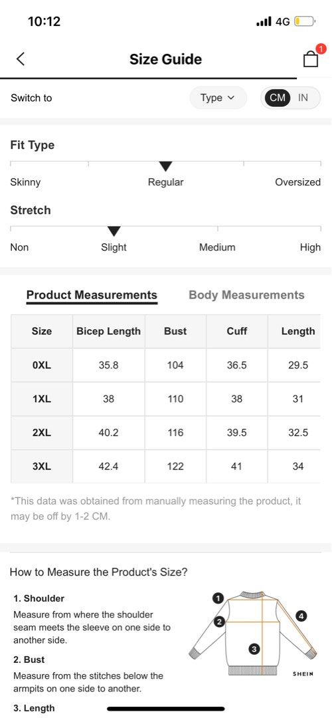The width and height of the screenshot is (332, 718).
Task: Tap marker 1 on sweater diagram
Action: [x=218, y=598]
